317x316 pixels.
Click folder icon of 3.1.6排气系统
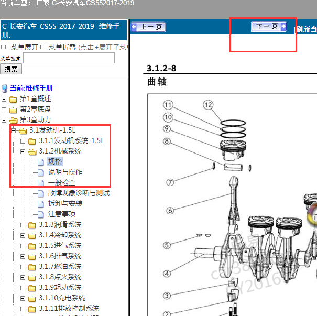coord(32,257)
